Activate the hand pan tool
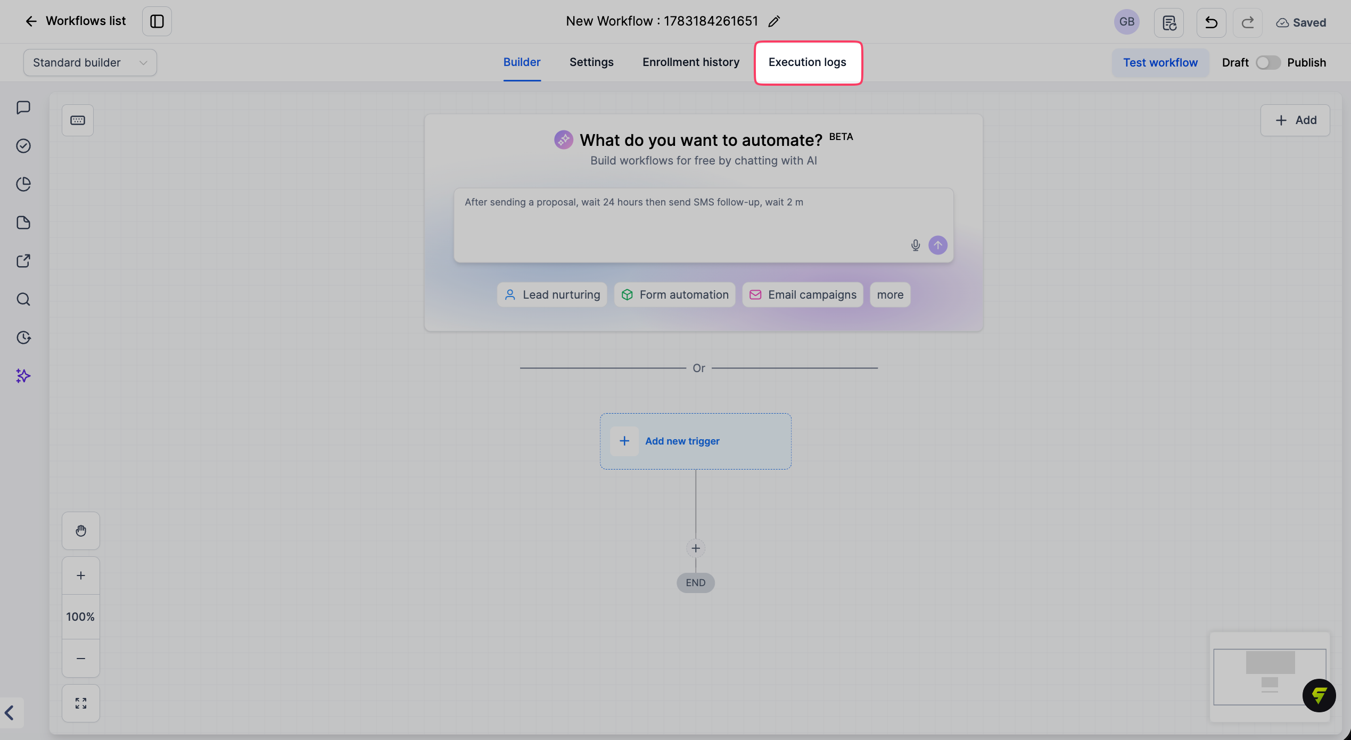 [x=81, y=531]
